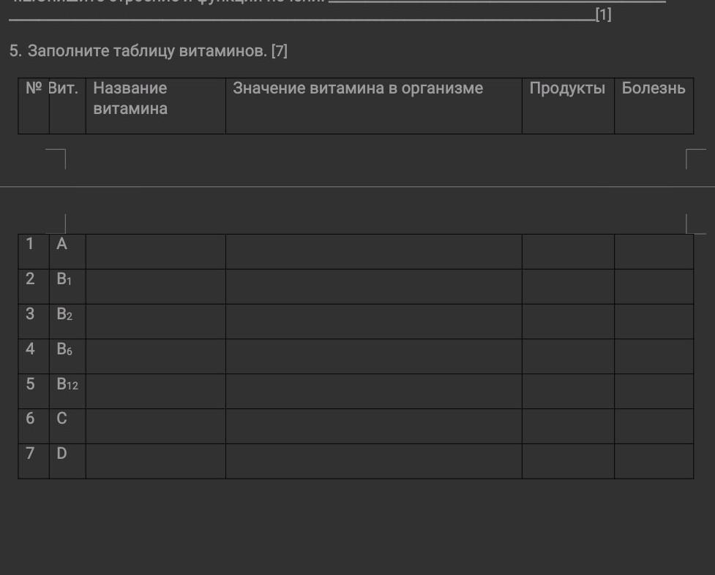The height and width of the screenshot is (575, 715).
Task: Click empty Болезнь cell for vitamin D
Action: (654, 461)
